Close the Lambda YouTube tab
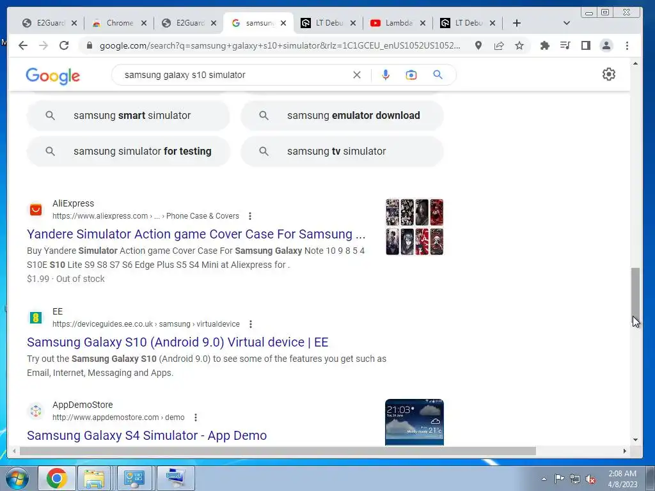655x491 pixels. click(423, 23)
